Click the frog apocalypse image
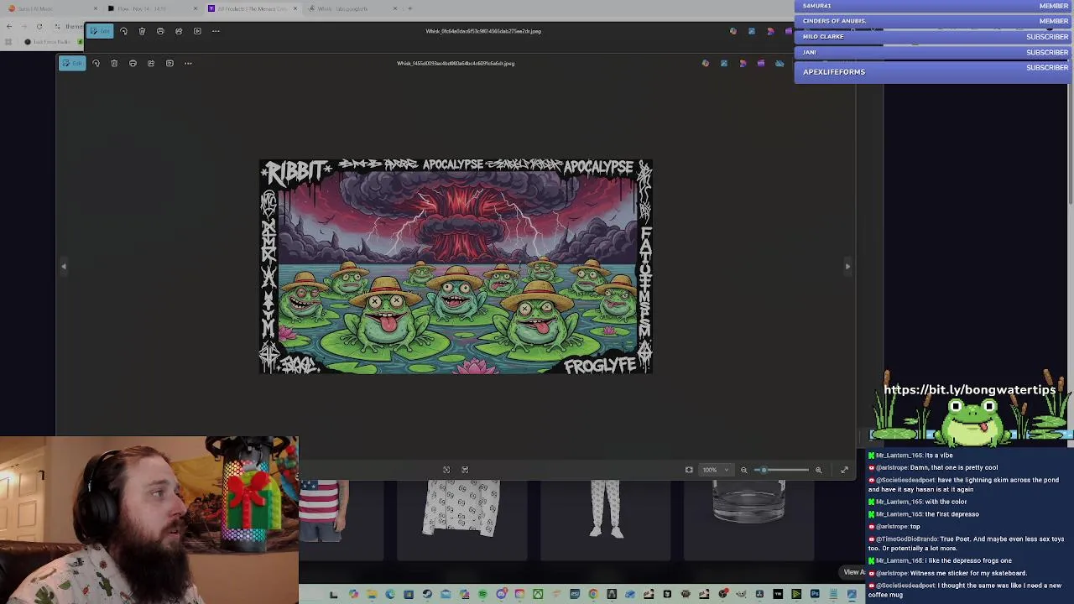 [x=456, y=266]
